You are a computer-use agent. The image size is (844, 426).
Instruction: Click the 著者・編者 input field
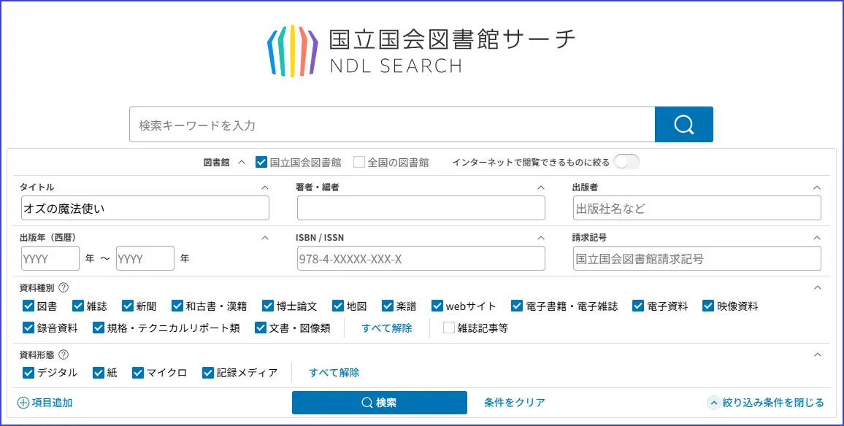pos(421,209)
